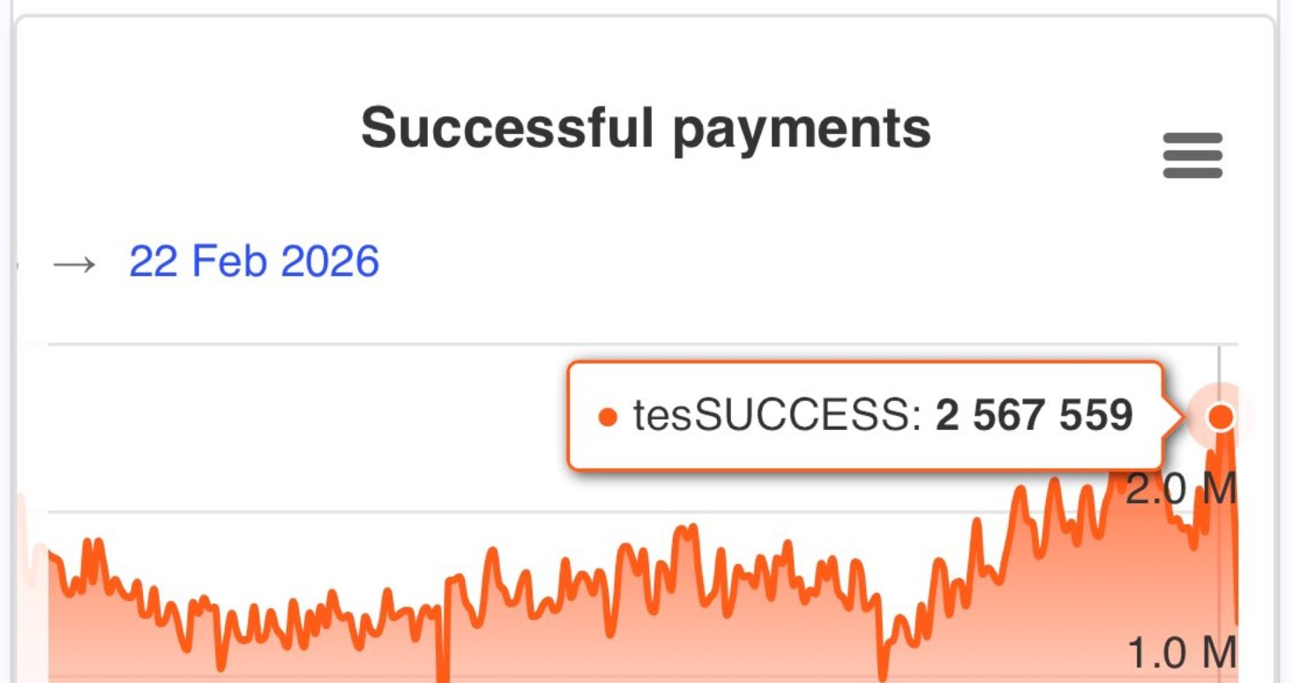Click the empty plot area left of the tooltip
This screenshot has width=1292, height=683.
coord(309,423)
